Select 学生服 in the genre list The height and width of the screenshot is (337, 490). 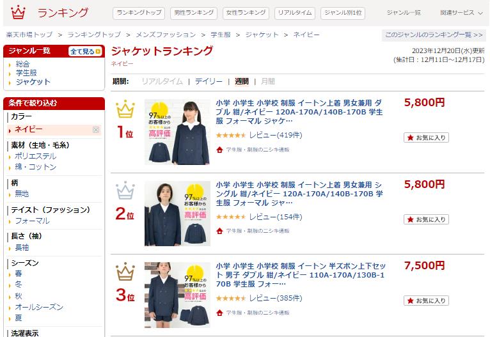26,73
